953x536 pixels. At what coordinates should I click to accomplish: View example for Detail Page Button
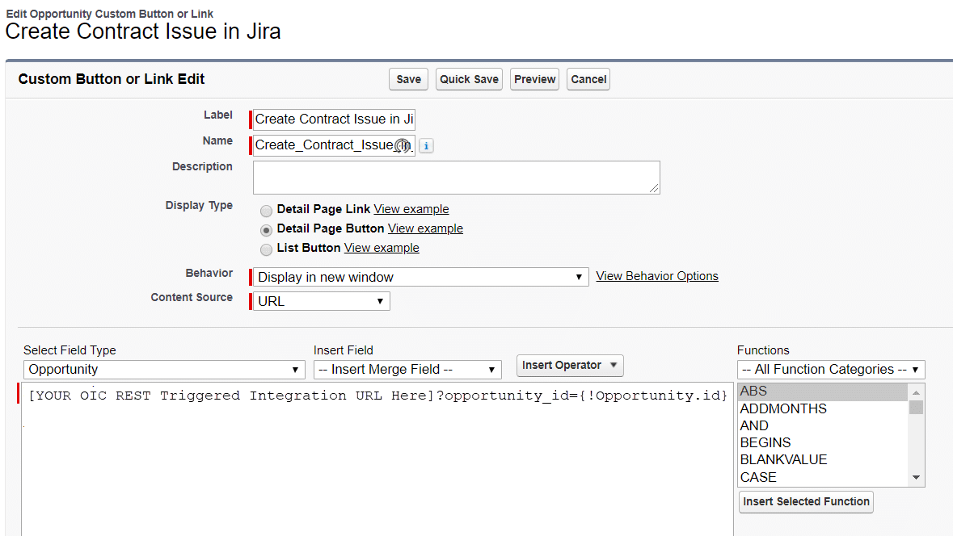click(425, 228)
